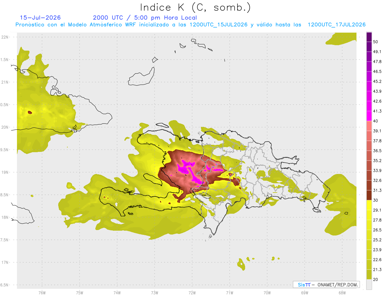Click legend value "39.1"
This screenshot has height=297, width=384.
378,131
